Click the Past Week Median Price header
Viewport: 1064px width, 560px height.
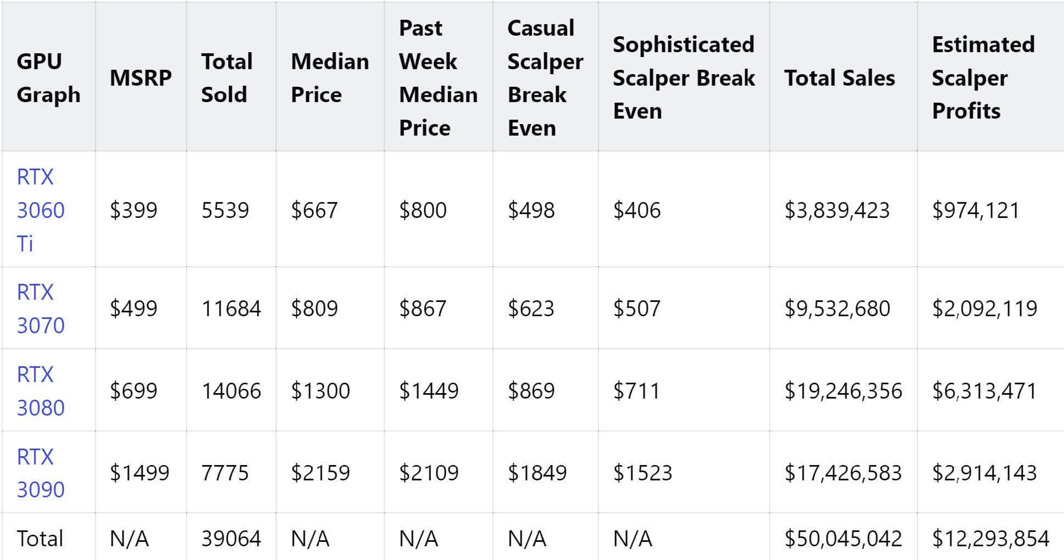[438, 78]
